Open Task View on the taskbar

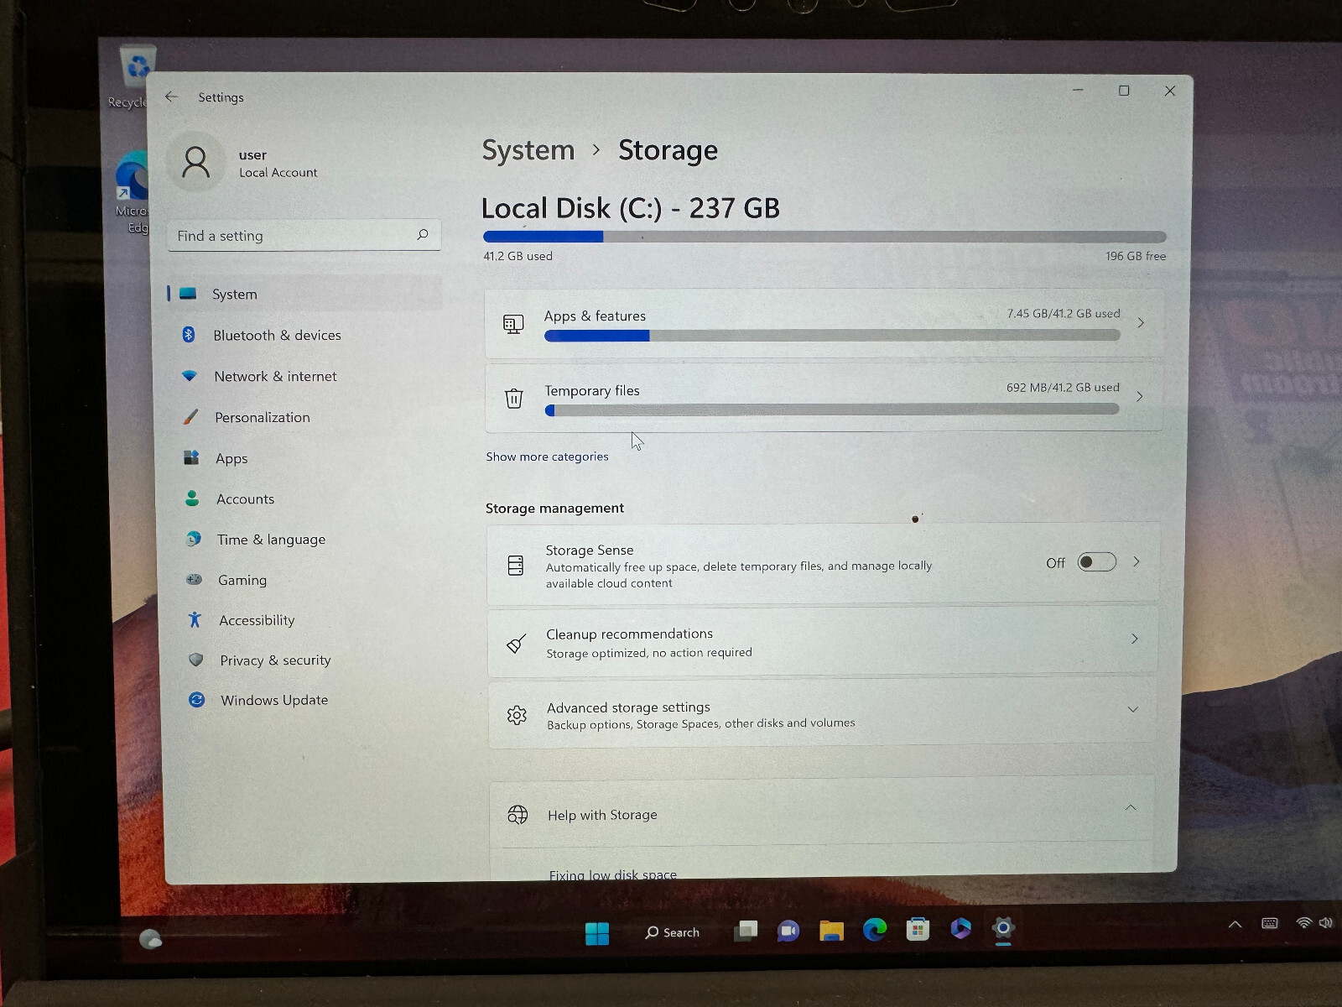(746, 931)
